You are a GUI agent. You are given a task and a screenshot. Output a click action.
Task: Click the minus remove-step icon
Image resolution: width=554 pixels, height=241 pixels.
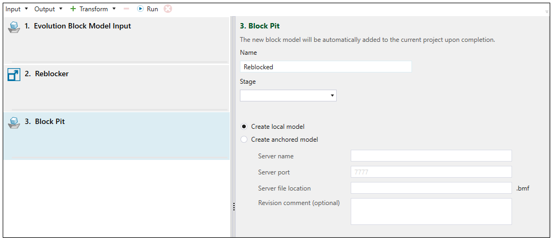126,9
